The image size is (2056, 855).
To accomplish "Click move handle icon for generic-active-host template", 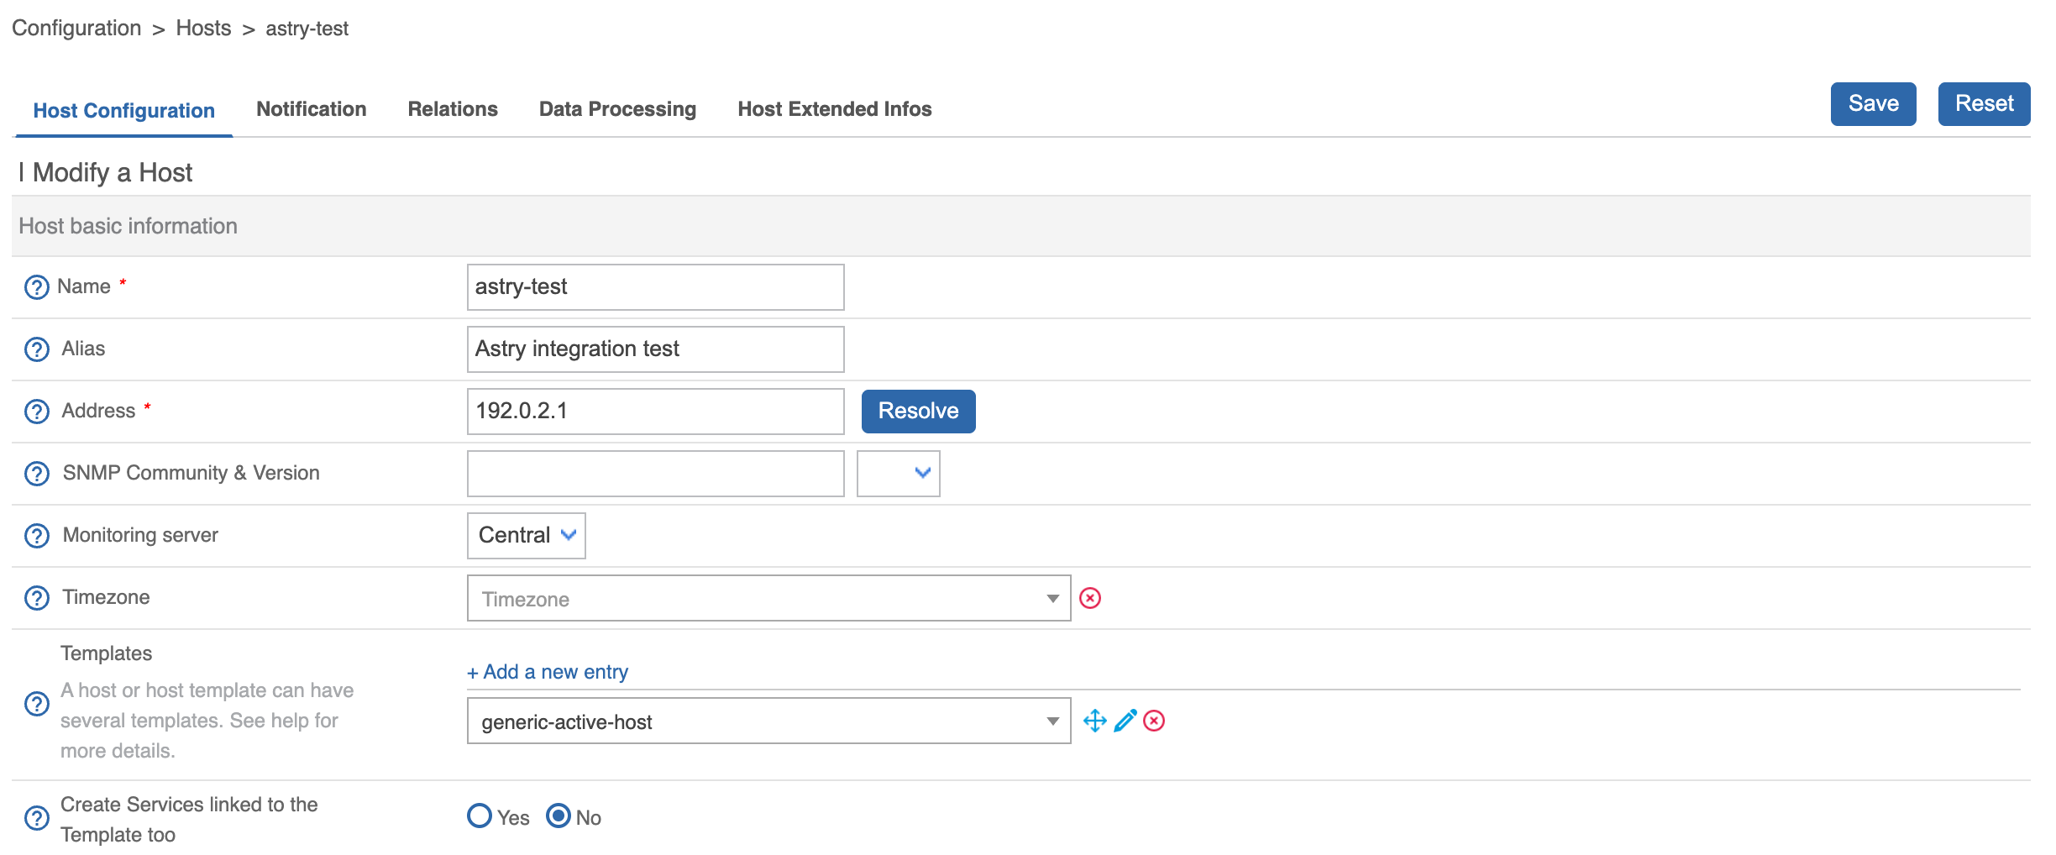I will (1095, 721).
